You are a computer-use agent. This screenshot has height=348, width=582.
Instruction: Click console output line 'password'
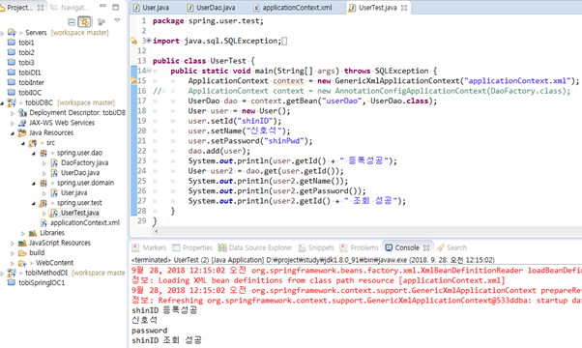click(x=149, y=331)
